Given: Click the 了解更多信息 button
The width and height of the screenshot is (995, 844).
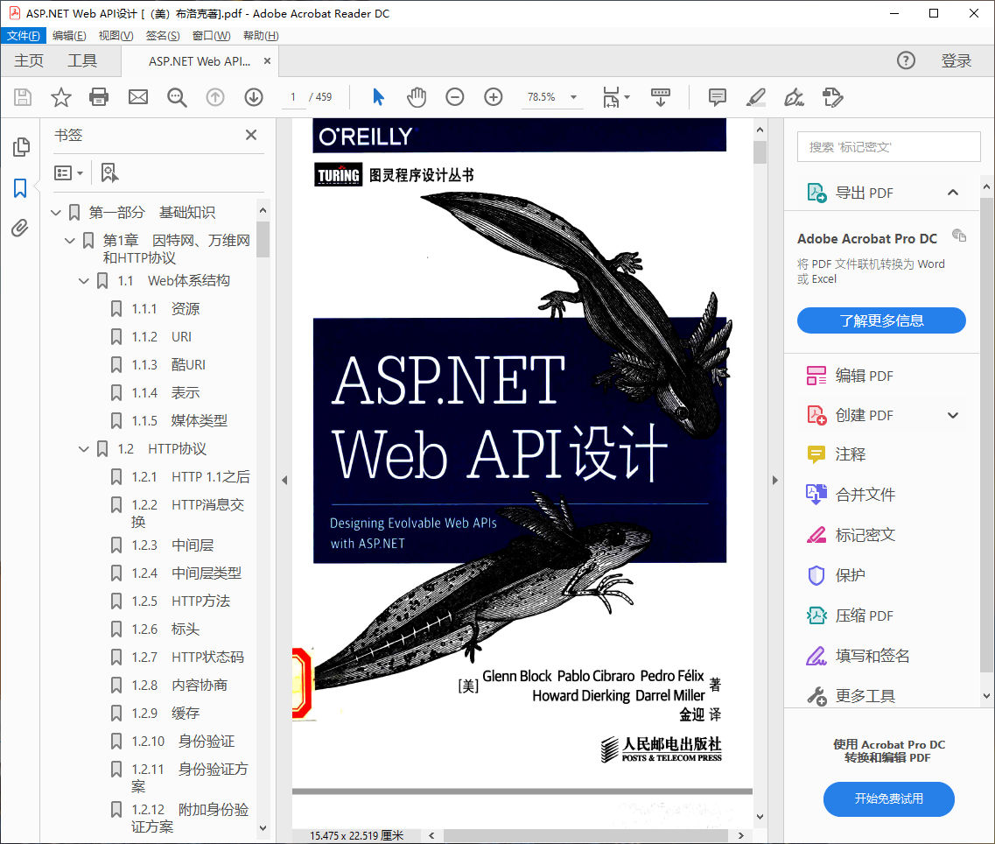Looking at the screenshot, I should [x=881, y=320].
